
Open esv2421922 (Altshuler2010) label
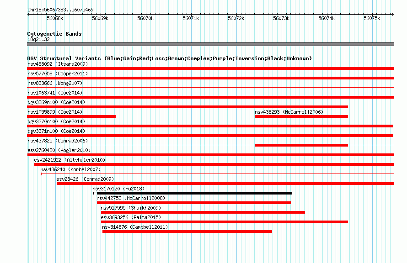[70, 160]
